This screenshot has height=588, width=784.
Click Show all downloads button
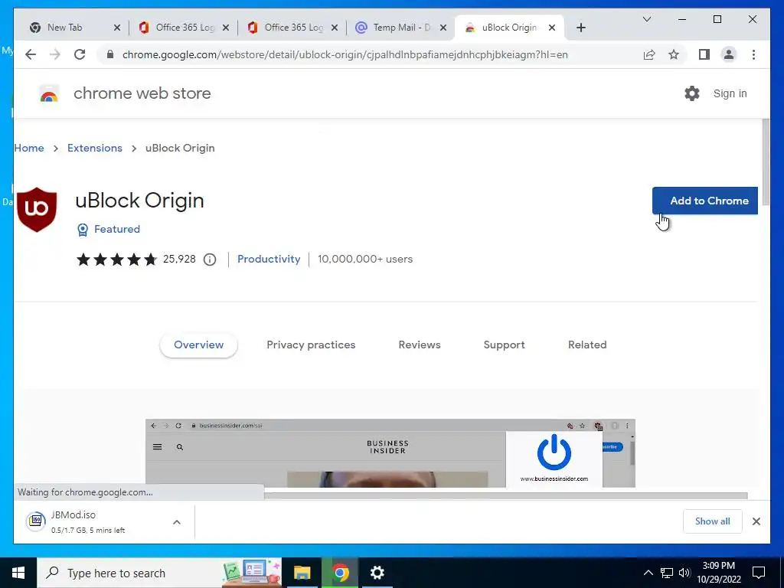[x=713, y=521]
